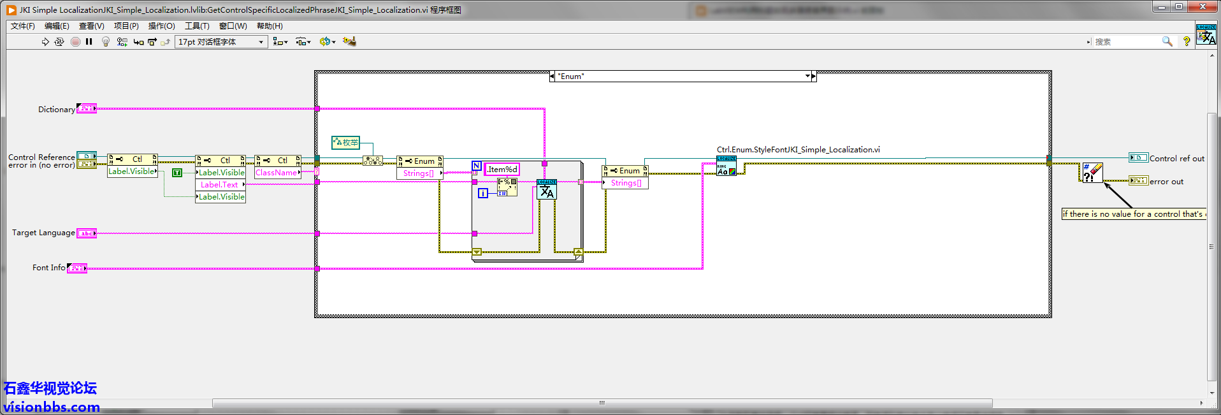This screenshot has height=415, width=1221.
Task: Toggle the green True boolean constant
Action: (177, 173)
